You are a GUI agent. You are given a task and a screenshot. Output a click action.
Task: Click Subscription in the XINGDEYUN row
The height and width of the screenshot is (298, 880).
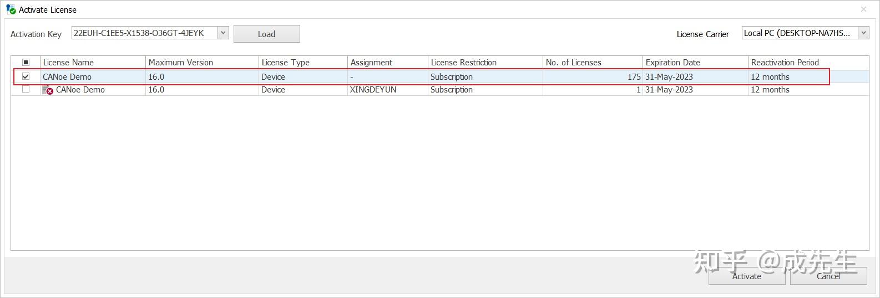452,90
